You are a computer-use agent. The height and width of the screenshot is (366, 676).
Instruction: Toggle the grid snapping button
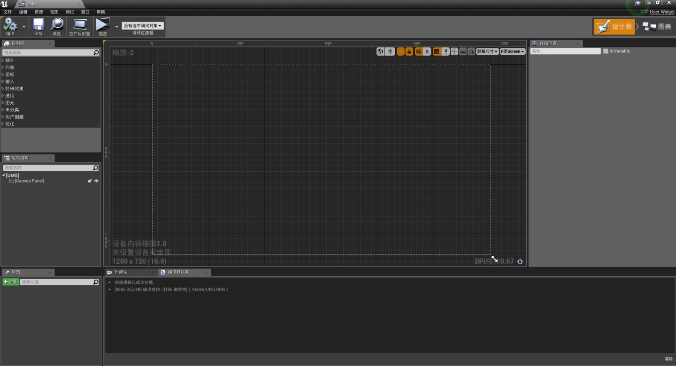(437, 52)
